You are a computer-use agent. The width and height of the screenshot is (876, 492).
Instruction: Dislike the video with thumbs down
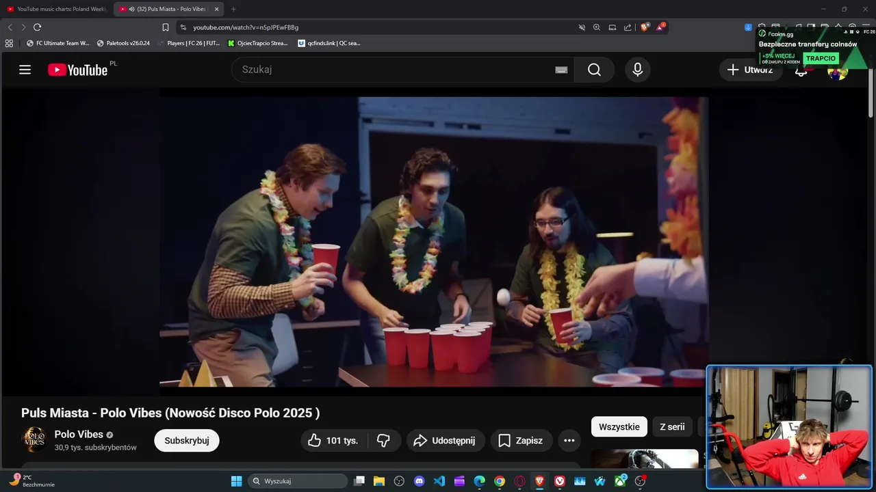click(384, 441)
